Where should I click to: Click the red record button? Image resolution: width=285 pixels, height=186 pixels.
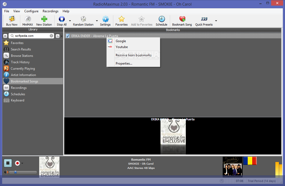[17, 163]
